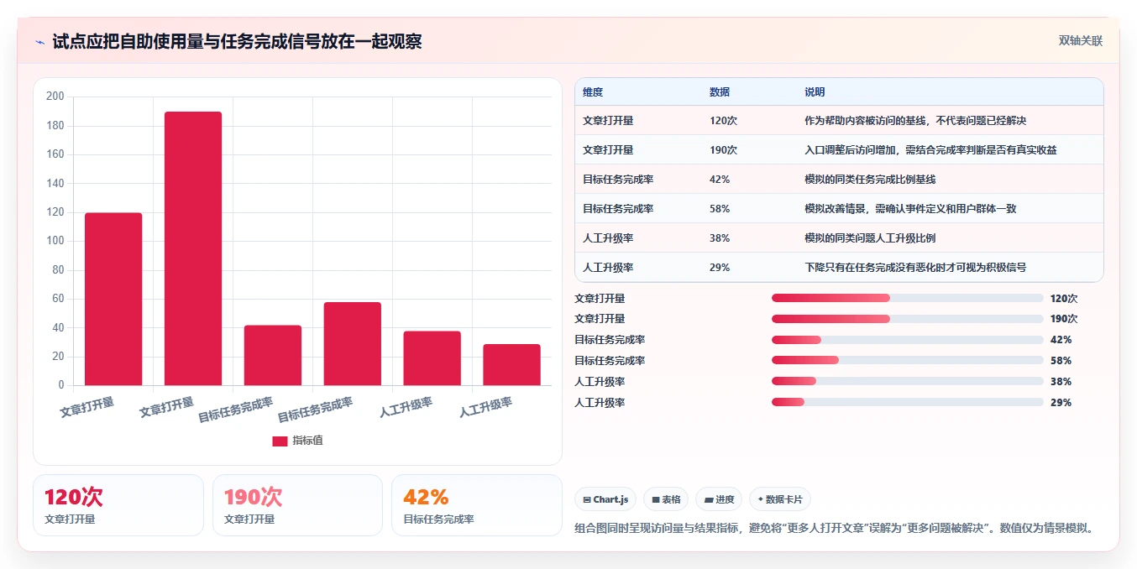Click the 29% cell in the table
The height and width of the screenshot is (569, 1137).
(720, 268)
